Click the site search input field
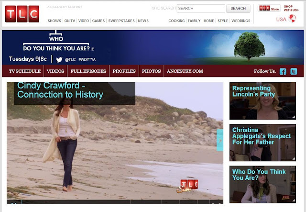The width and height of the screenshot is (306, 212). click(201, 9)
